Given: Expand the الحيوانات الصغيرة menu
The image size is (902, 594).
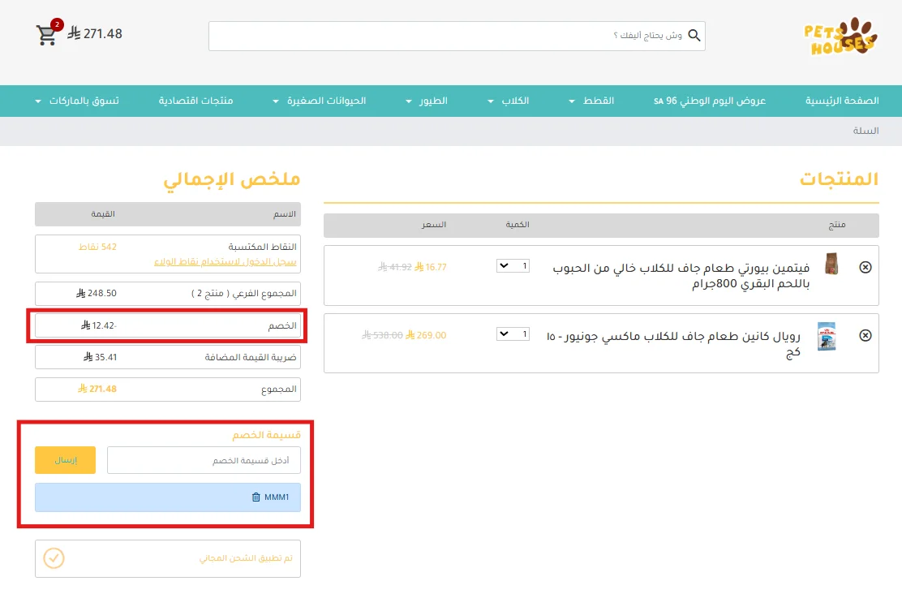Looking at the screenshot, I should coord(320,101).
